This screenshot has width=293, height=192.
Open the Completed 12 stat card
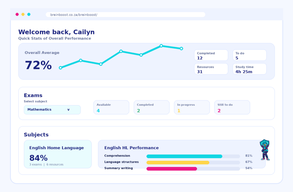(211, 55)
